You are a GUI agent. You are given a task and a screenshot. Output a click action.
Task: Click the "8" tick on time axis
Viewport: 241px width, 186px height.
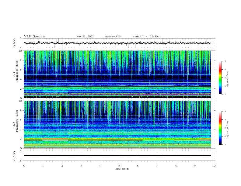click(176, 166)
